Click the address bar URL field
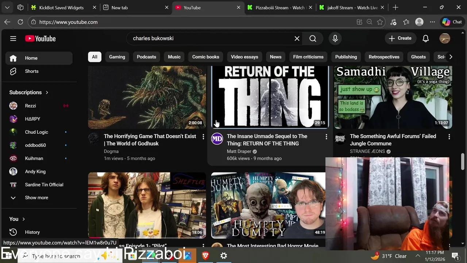The image size is (467, 263). tap(193, 22)
